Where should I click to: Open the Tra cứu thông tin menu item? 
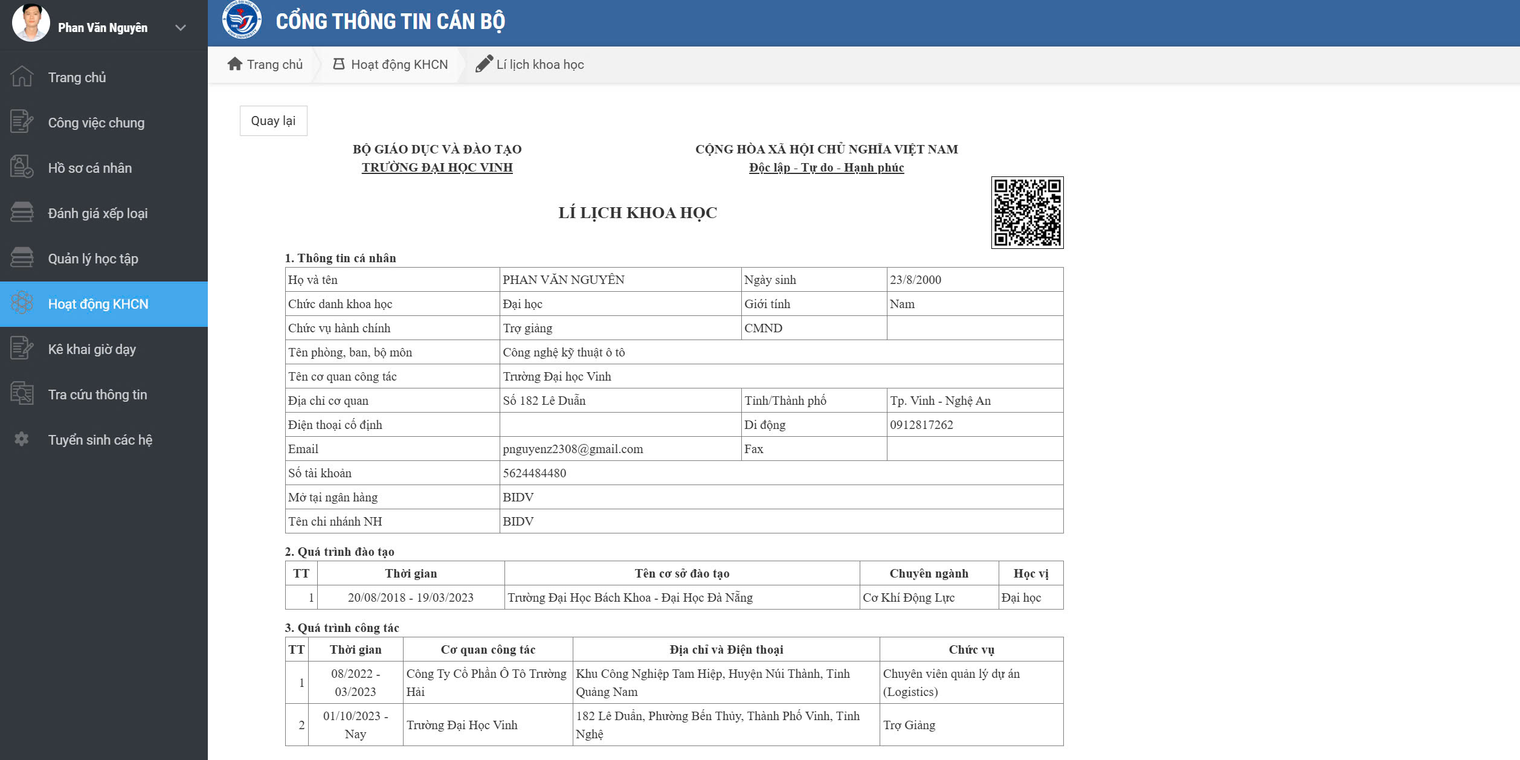coord(104,394)
